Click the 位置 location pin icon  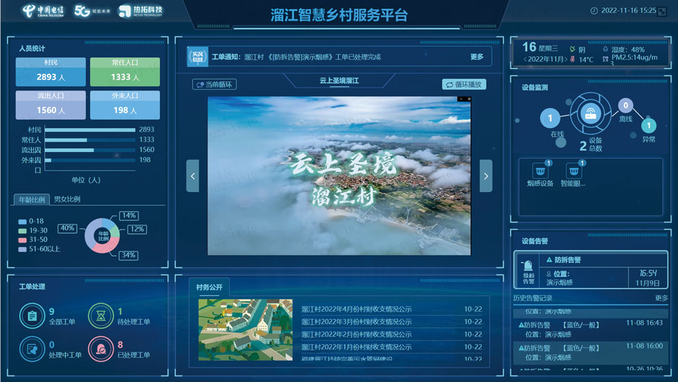point(549,274)
